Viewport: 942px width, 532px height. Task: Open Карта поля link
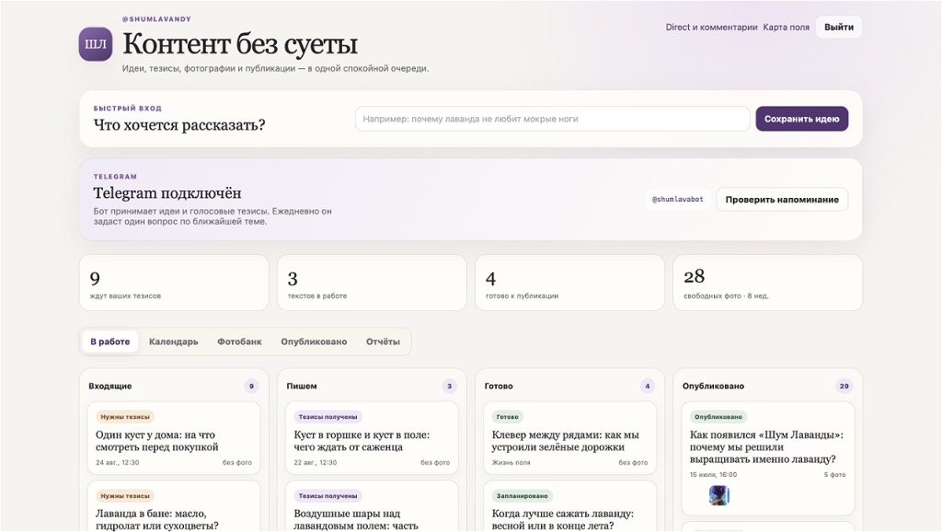(786, 27)
